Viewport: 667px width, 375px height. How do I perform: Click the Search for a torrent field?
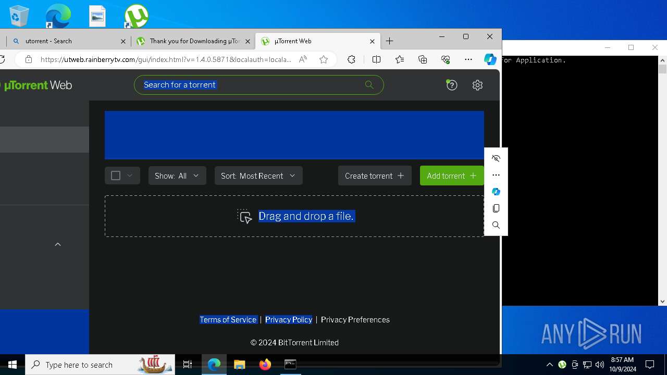(259, 85)
